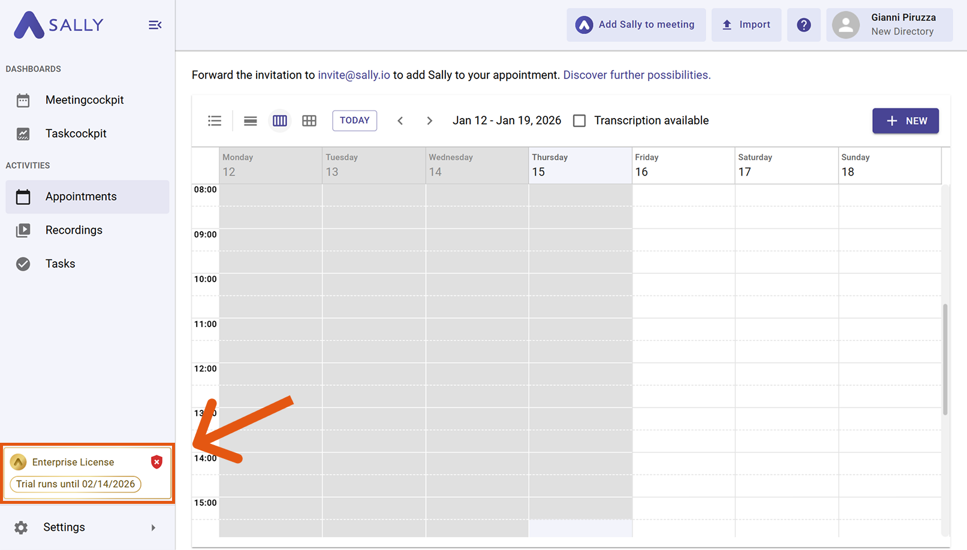Open the Discover further possibilities link
This screenshot has height=550, width=967.
click(x=637, y=75)
